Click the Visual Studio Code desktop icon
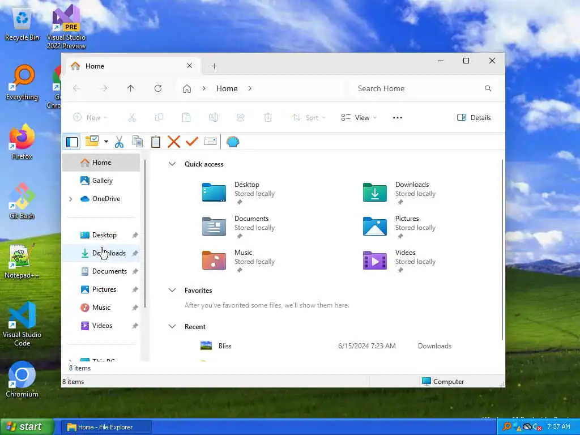The width and height of the screenshot is (580, 435). coord(22,325)
